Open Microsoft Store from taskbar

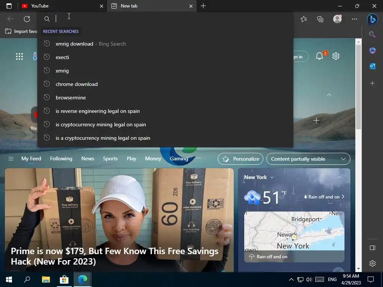point(64,280)
